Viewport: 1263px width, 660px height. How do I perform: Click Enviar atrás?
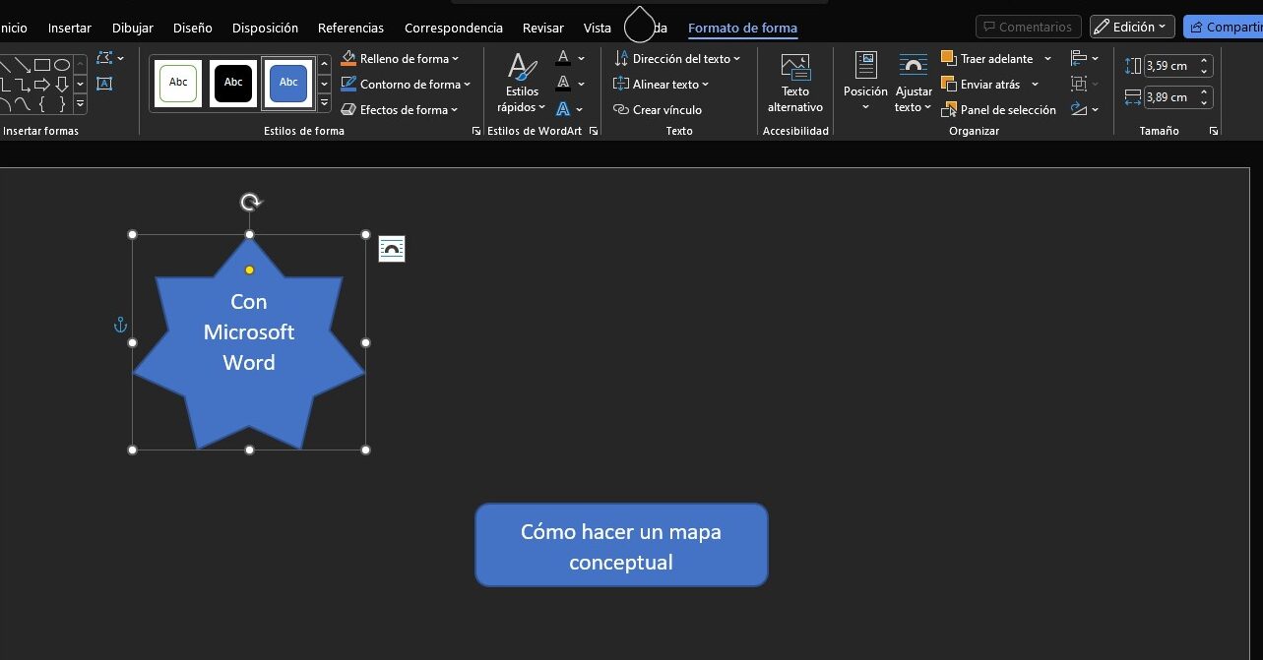point(980,85)
